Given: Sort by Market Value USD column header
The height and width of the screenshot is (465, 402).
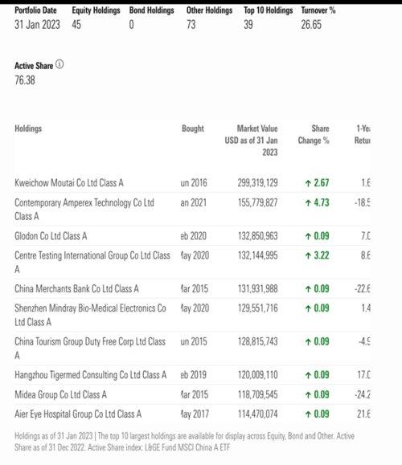Looking at the screenshot, I should coord(251,141).
